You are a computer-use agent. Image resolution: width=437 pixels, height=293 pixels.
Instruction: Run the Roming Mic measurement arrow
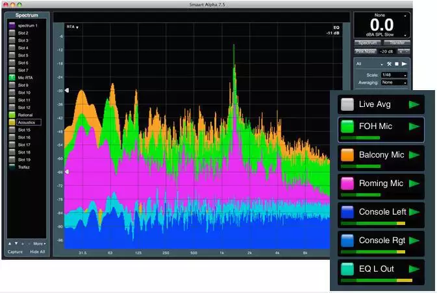[x=414, y=183]
